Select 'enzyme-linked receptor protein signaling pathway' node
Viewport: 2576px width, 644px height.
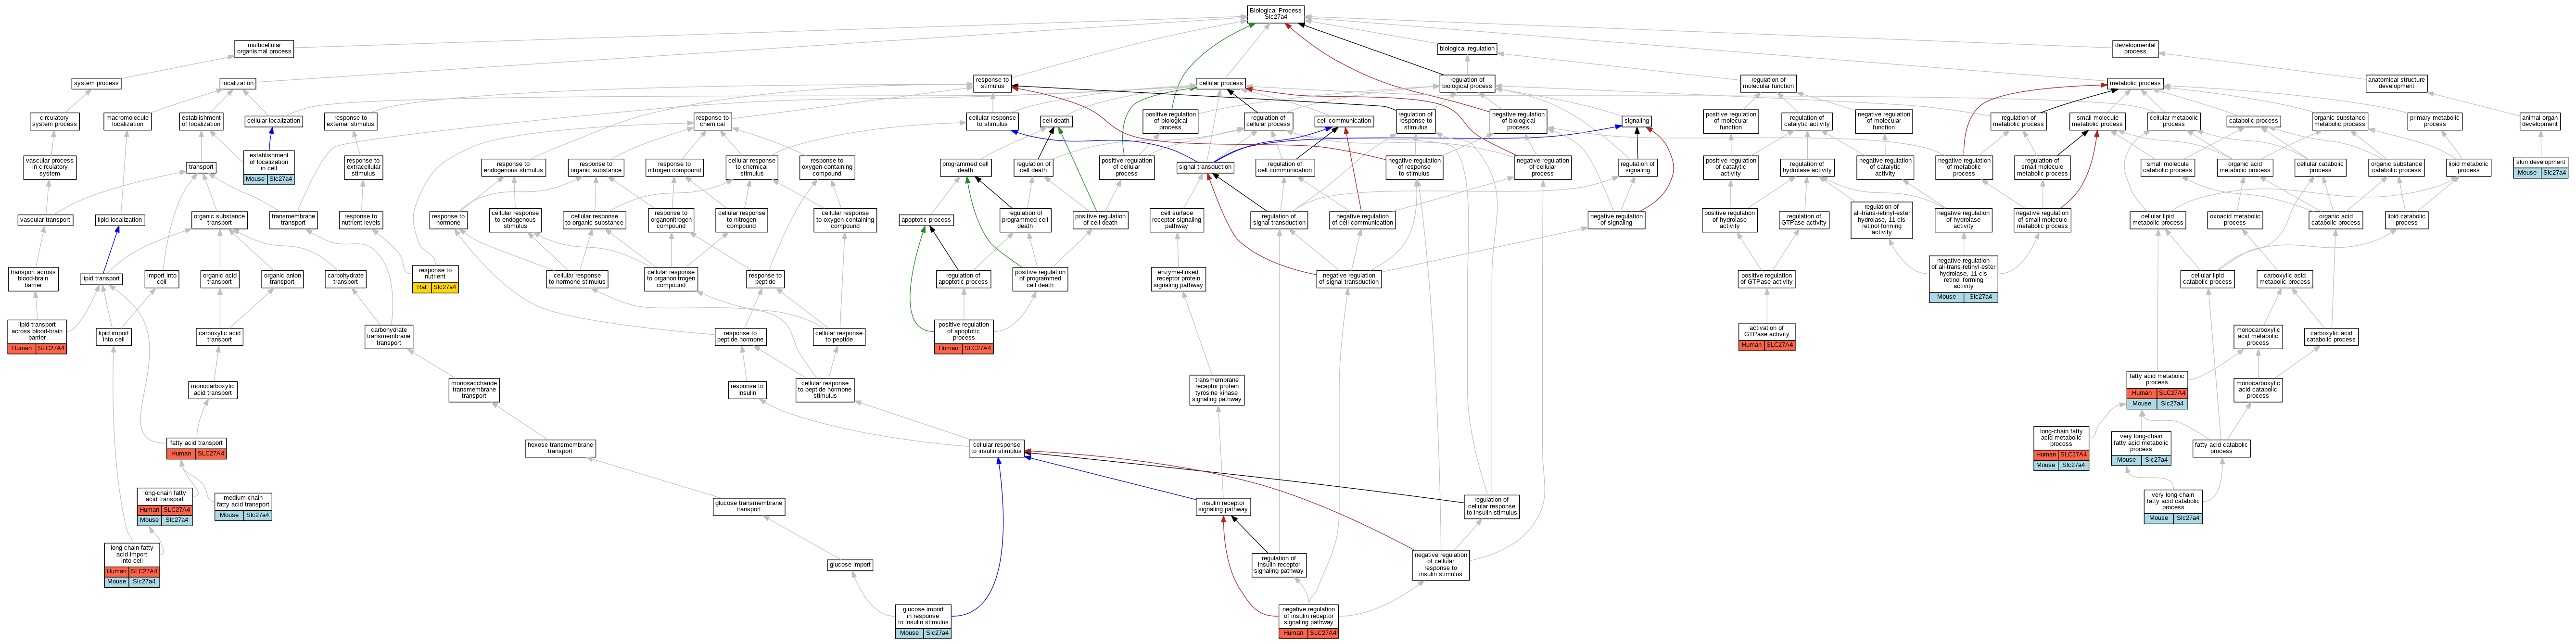tap(1178, 278)
